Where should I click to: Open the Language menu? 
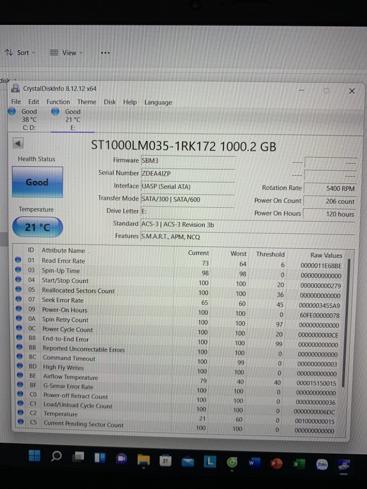pos(158,103)
